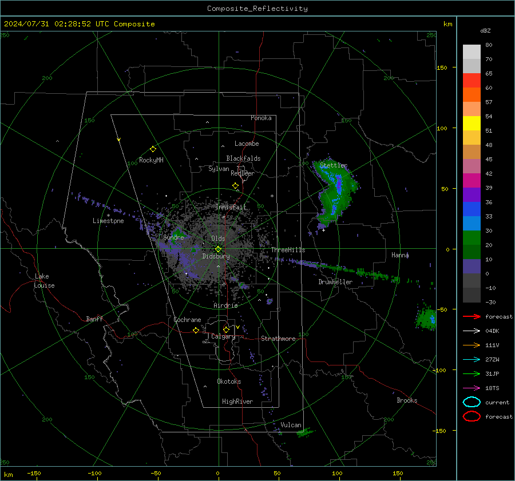Click the Lacombe city label
515x481 pixels.
click(x=247, y=144)
